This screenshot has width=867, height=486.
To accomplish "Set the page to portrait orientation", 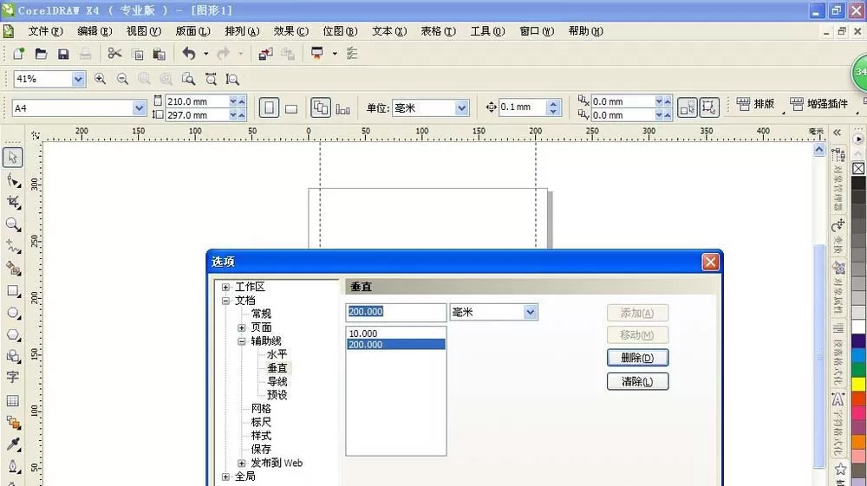I will (x=269, y=107).
